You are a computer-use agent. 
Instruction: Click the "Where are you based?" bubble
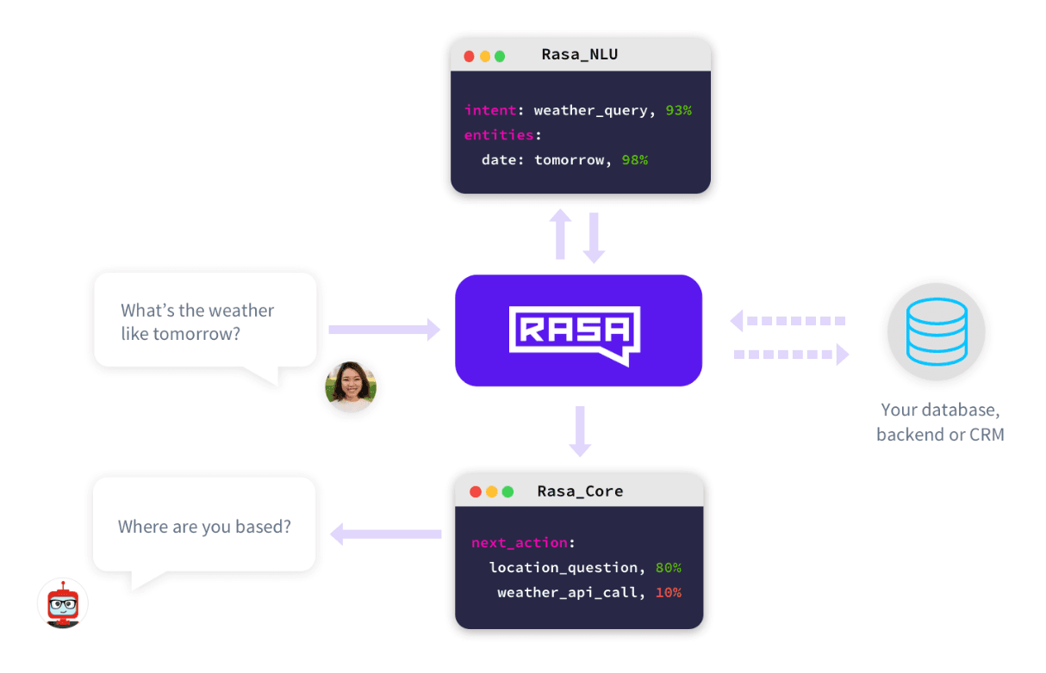point(204,526)
